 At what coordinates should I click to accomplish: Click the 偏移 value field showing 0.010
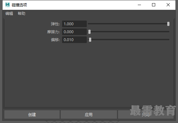point(74,40)
